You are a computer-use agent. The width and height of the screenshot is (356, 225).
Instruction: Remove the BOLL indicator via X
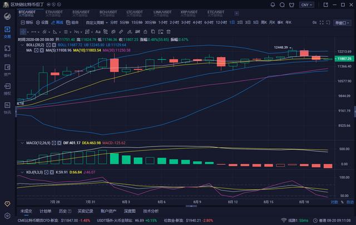coord(54,45)
